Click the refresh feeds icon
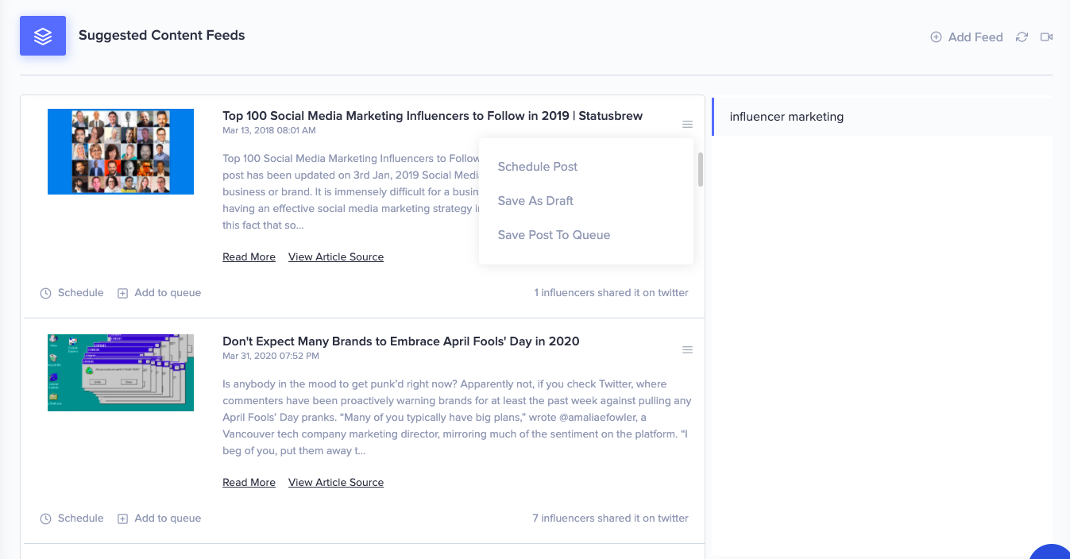Screen dimensions: 1070x559 tap(1022, 37)
